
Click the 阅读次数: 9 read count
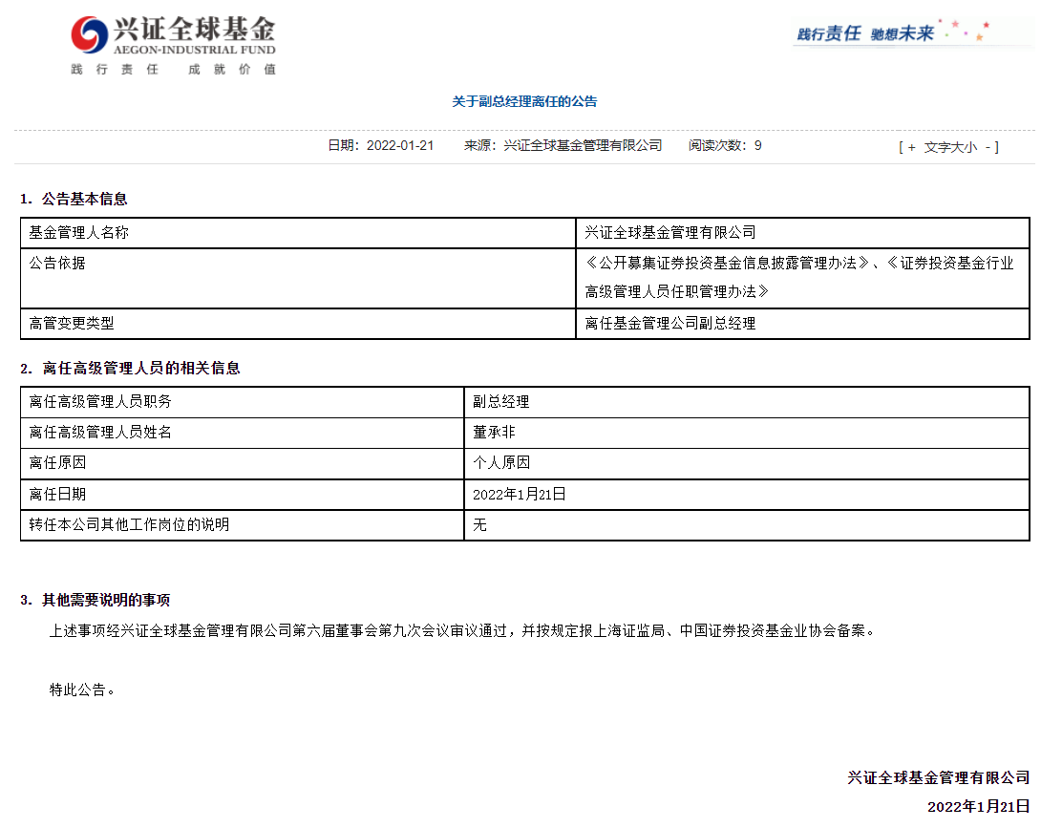click(725, 145)
